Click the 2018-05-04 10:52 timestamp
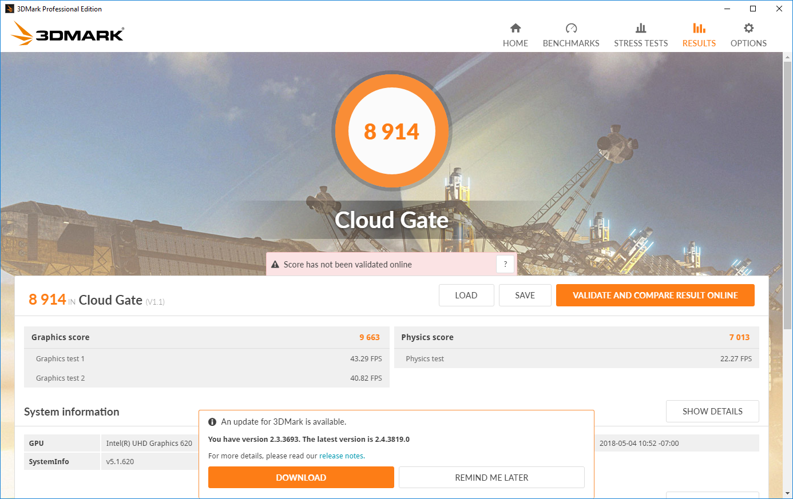Viewport: 793px width, 499px height. click(x=639, y=443)
